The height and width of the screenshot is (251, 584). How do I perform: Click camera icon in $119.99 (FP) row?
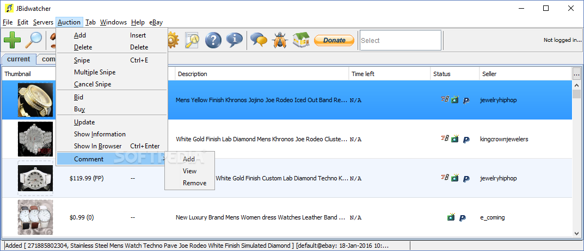[x=455, y=178]
